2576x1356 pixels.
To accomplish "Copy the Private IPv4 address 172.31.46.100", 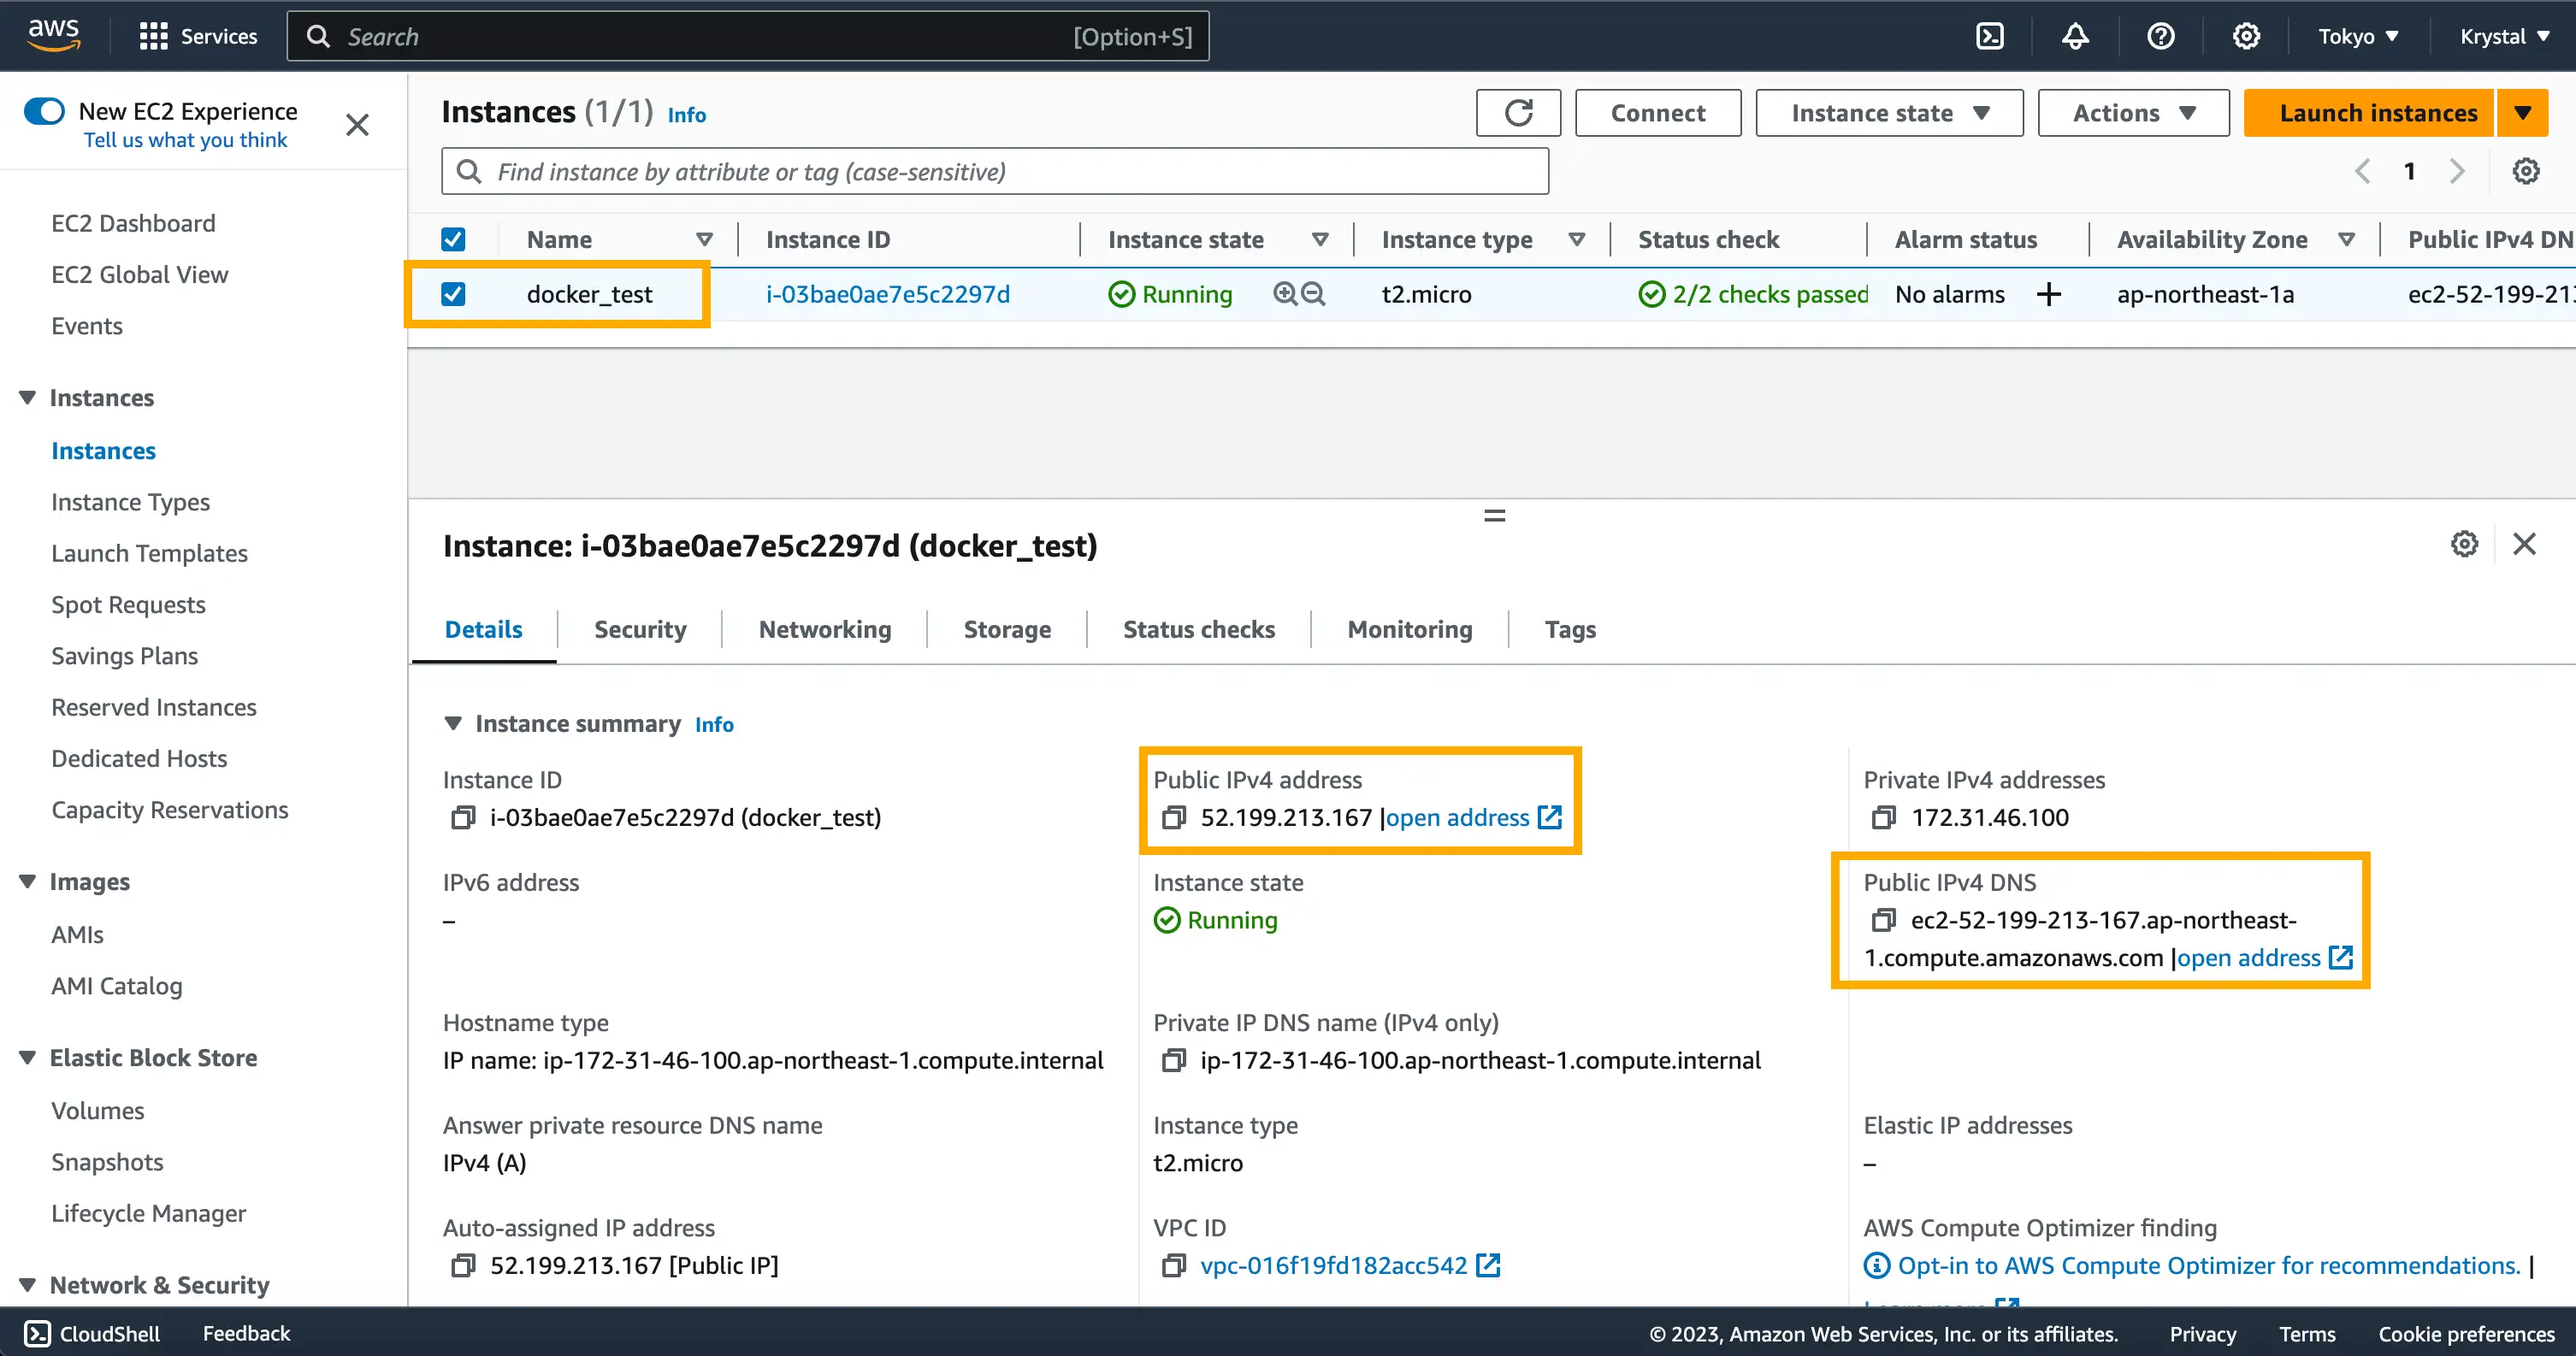I will pyautogui.click(x=1884, y=818).
